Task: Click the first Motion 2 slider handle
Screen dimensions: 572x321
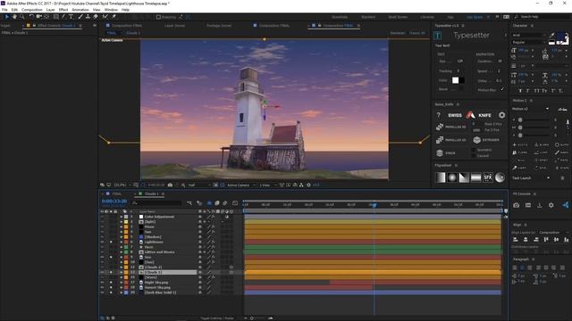Action: click(x=520, y=119)
